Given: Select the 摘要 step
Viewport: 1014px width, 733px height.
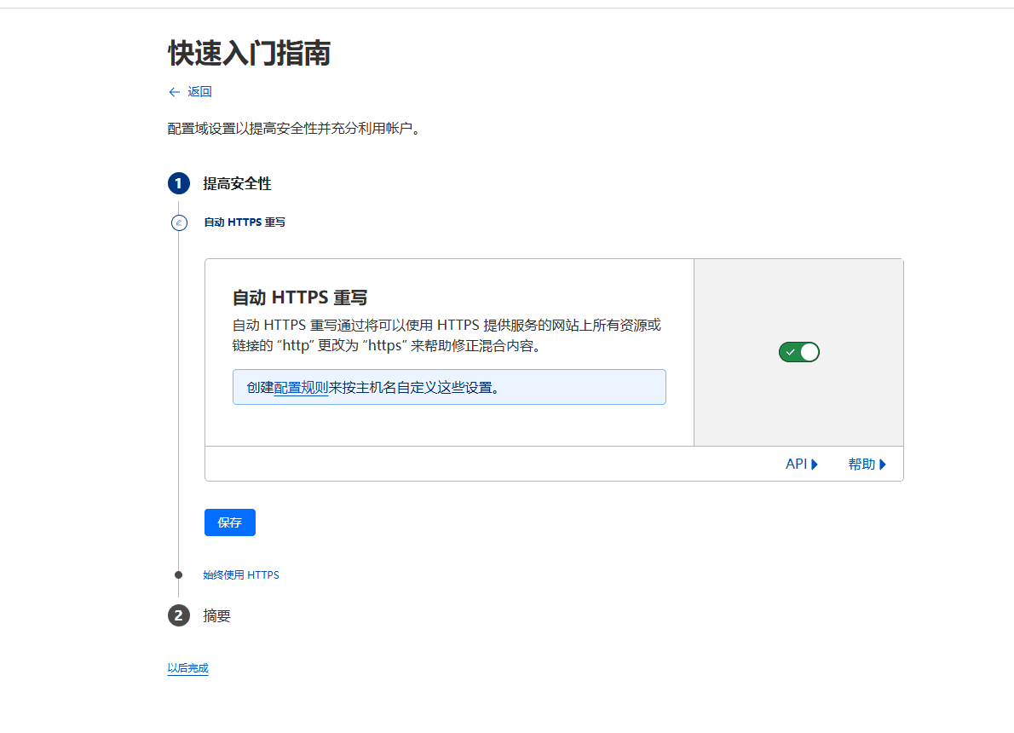Looking at the screenshot, I should pos(217,615).
